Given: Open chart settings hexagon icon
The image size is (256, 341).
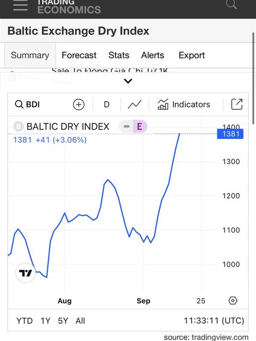Looking at the screenshot, I should coord(233,301).
